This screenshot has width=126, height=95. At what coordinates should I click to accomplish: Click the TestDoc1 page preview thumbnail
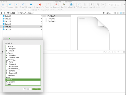click(x=93, y=33)
